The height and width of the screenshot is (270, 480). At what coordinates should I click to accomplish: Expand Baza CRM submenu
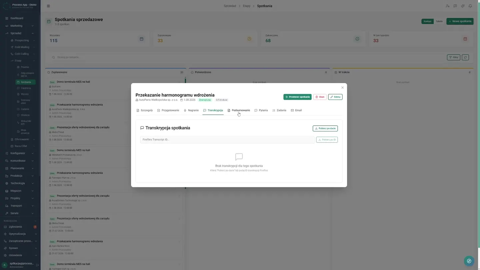(23, 146)
